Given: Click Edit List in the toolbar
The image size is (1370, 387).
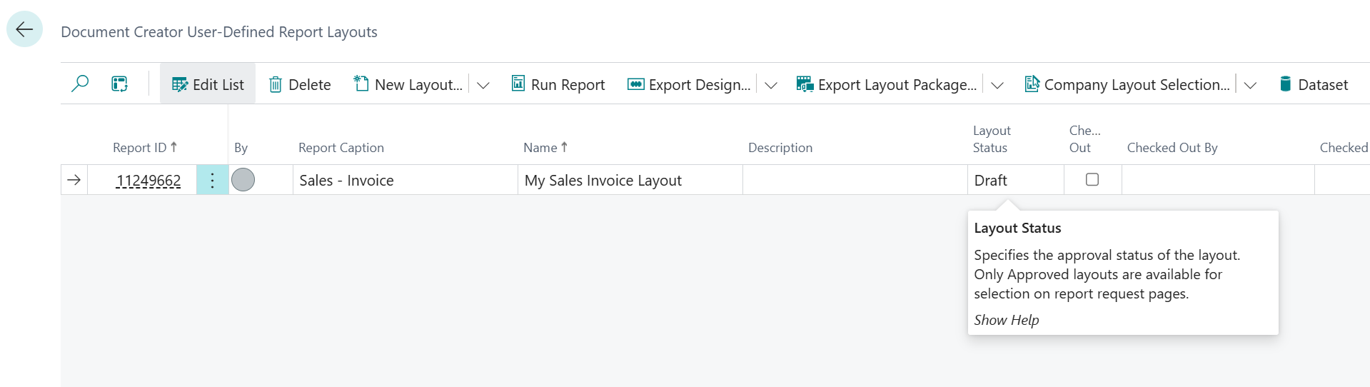Looking at the screenshot, I should [208, 84].
